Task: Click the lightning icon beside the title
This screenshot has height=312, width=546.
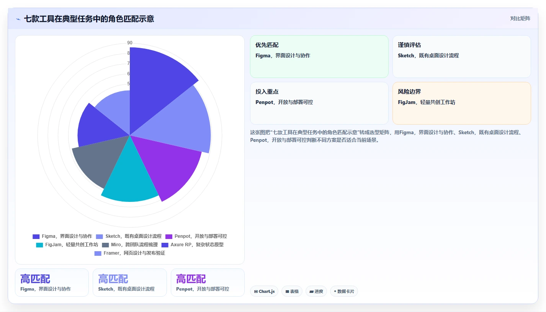Action: [x=18, y=19]
